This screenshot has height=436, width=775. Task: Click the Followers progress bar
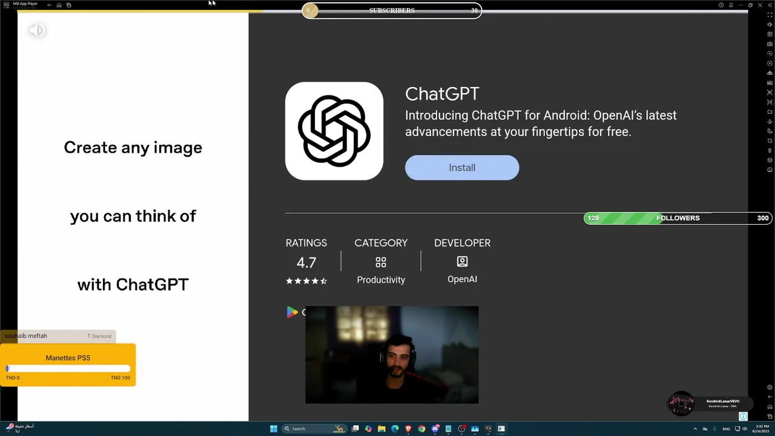[x=678, y=218]
